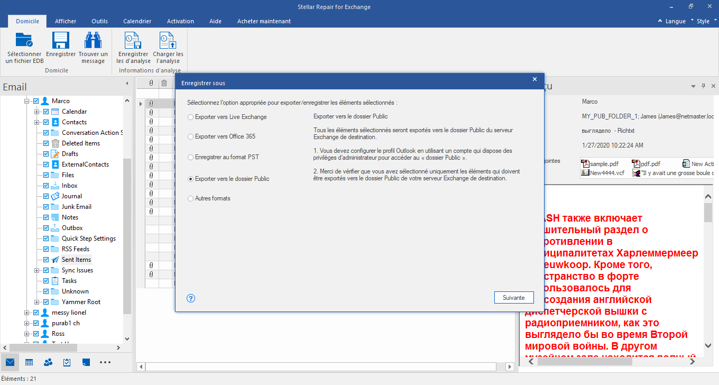719x385 pixels.
Task: Select the Drafts folder
Action: click(x=70, y=154)
